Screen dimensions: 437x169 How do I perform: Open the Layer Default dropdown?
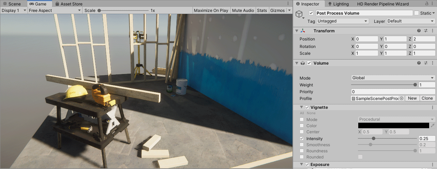click(411, 21)
